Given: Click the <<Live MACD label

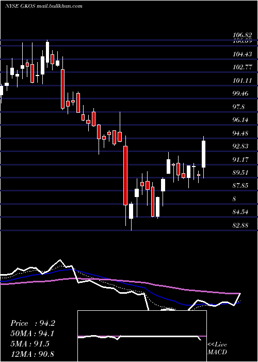Looking at the screenshot, I should pos(217,348).
